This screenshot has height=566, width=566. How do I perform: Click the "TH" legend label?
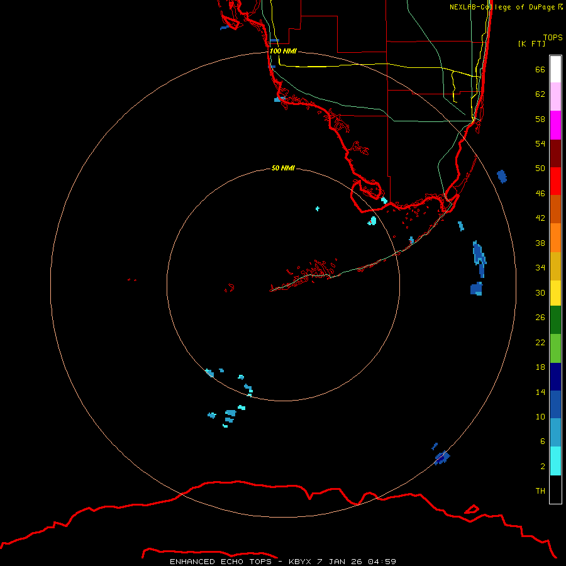(x=540, y=491)
